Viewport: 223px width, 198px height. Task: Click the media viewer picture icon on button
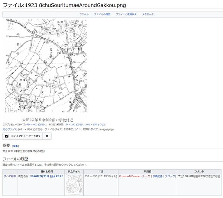(6, 136)
